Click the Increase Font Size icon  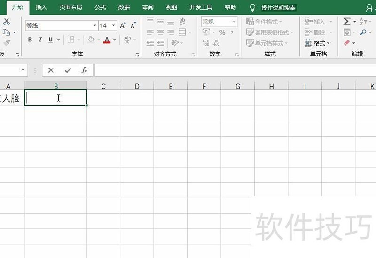click(123, 25)
